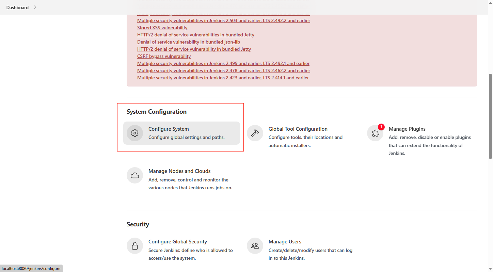493x272 pixels.
Task: Open the Configure System heading link
Action: pos(169,129)
